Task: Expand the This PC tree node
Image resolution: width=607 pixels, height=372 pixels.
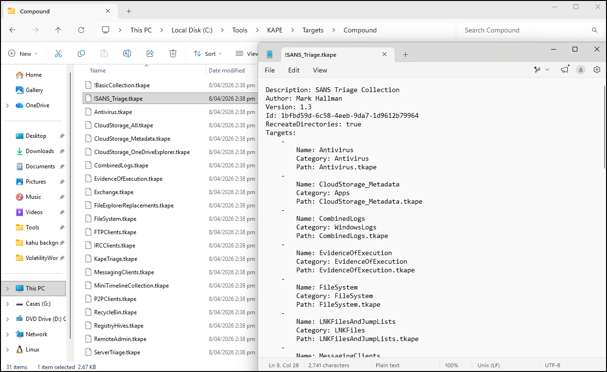Action: pos(8,289)
